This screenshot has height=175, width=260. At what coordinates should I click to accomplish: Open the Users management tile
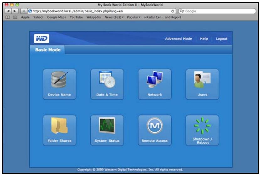tap(202, 84)
